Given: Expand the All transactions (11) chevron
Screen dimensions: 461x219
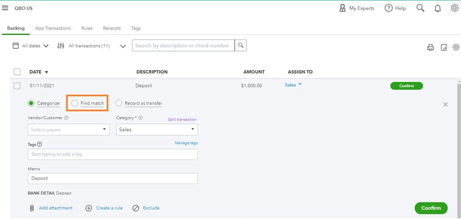Looking at the screenshot, I should tap(123, 46).
